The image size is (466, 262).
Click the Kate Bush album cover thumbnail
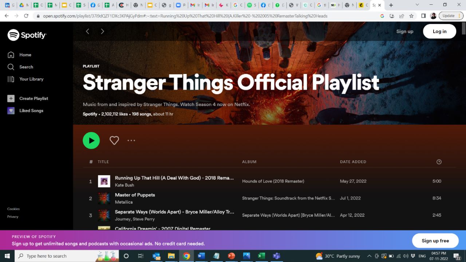click(104, 181)
